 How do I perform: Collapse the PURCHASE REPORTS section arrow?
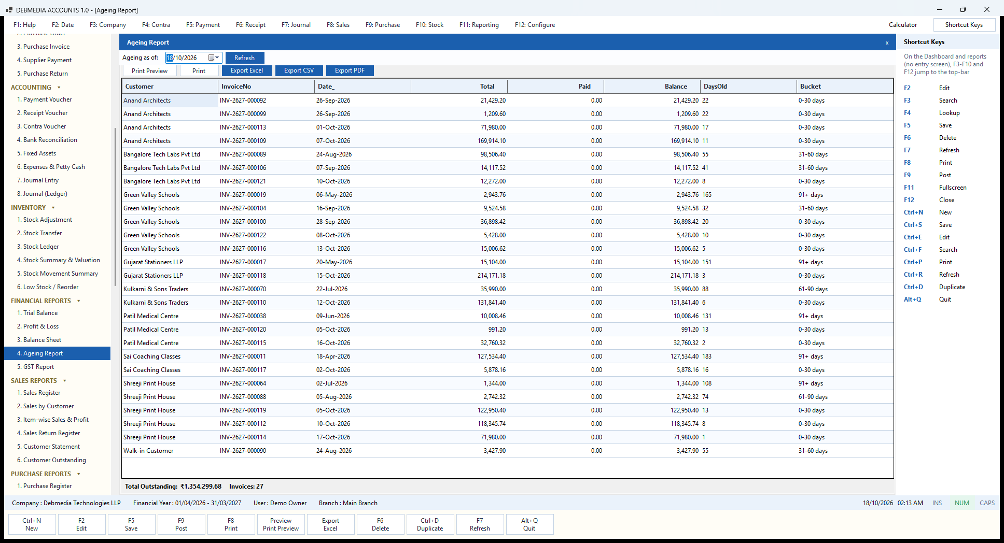[79, 474]
